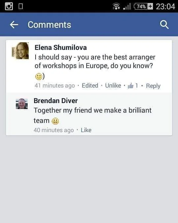Like Brendan Diver's reply
The image size is (178, 223).
click(86, 130)
